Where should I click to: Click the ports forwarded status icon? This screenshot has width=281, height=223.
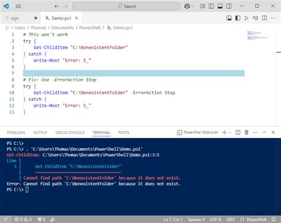(41, 219)
